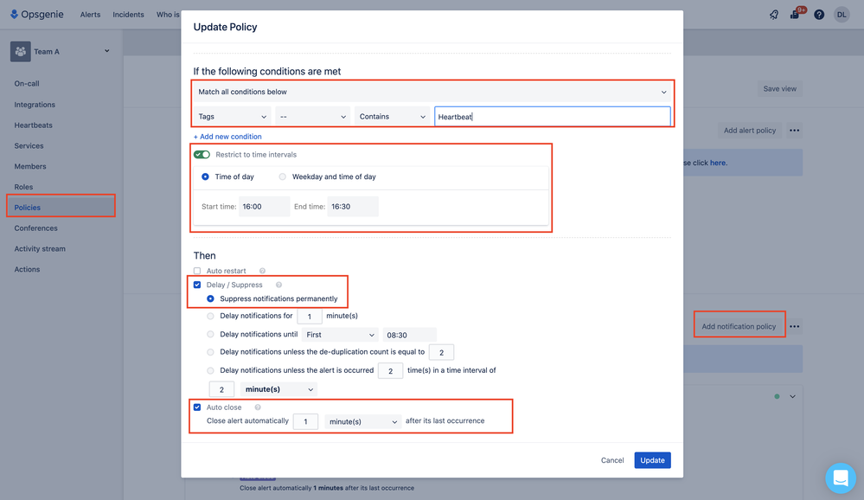Uncheck the Delay / Suppress checkbox
Screen dimensions: 864x500
click(x=197, y=285)
